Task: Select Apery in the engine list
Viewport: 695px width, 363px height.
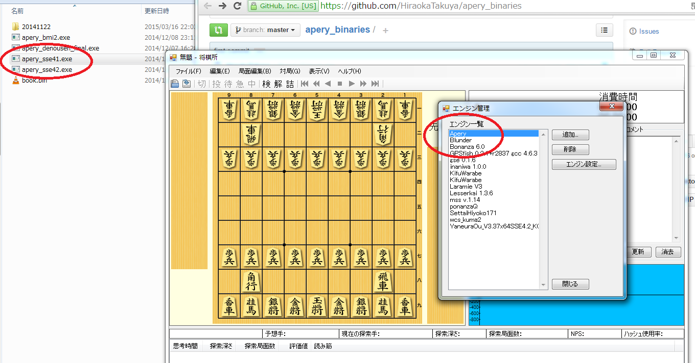Action: tap(494, 134)
